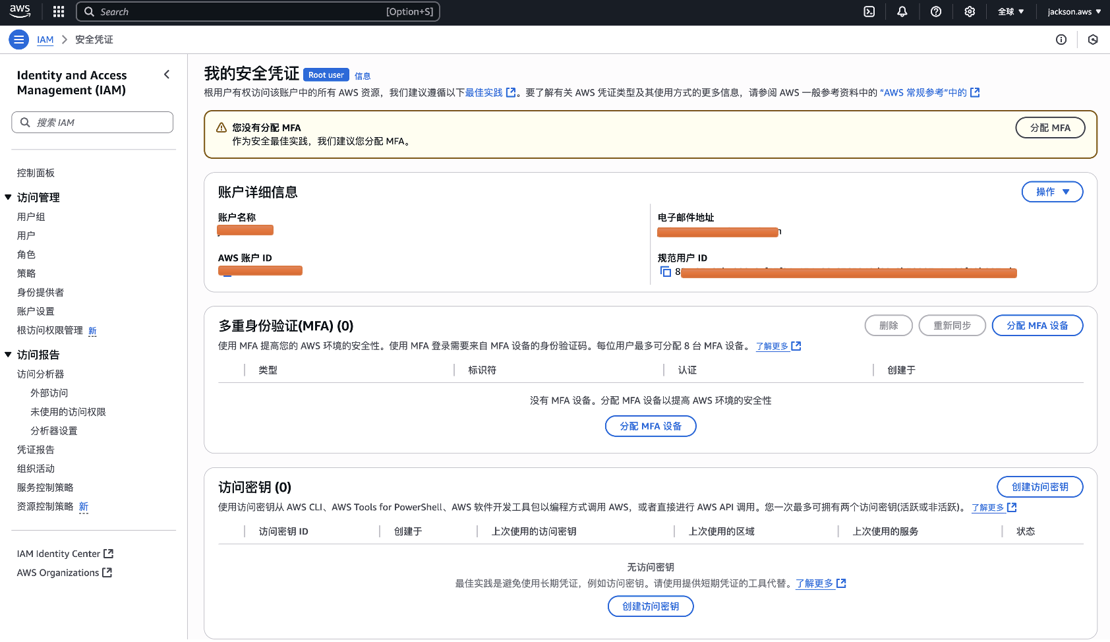Open the AWS Organizations link
The height and width of the screenshot is (642, 1110).
click(x=58, y=573)
